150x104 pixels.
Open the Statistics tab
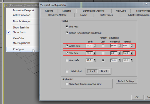coord(67,11)
